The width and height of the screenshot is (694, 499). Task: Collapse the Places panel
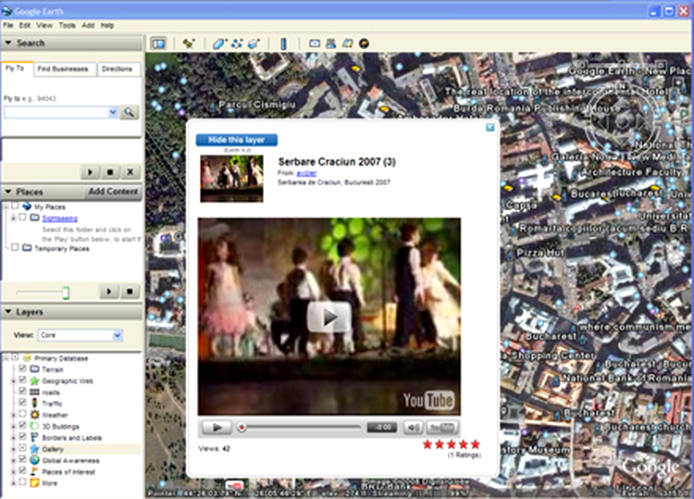[x=8, y=192]
